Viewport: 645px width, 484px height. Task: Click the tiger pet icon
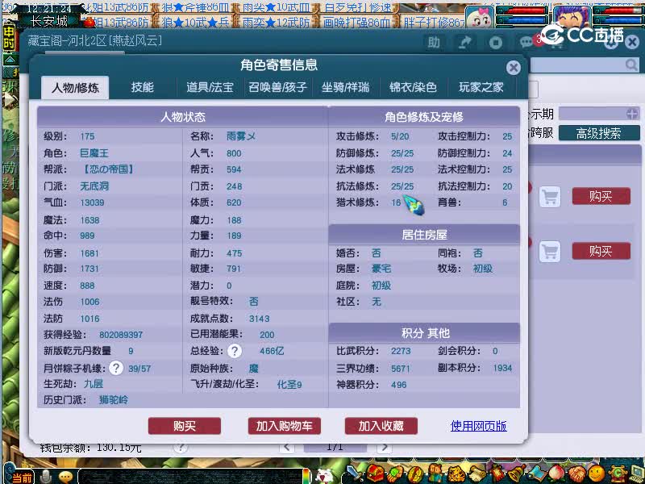pyautogui.click(x=456, y=474)
